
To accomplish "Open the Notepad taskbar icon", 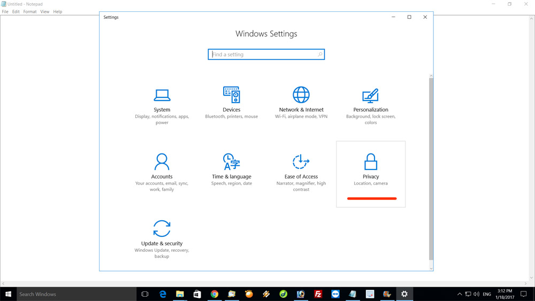I will (353, 294).
